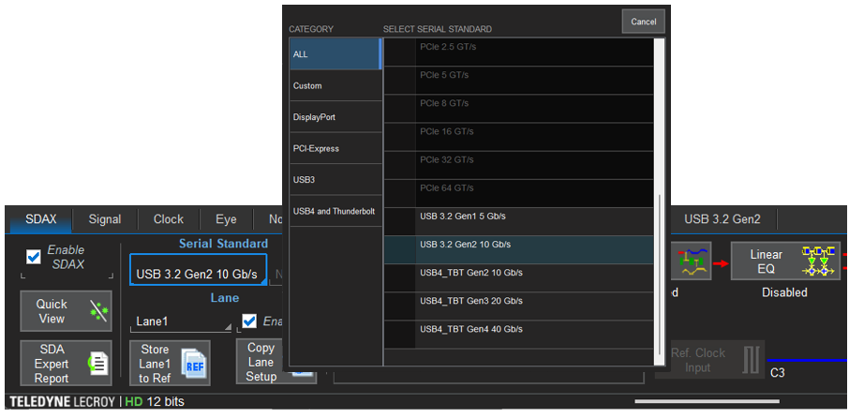849x418 pixels.
Task: Choose PCIe 2.5 GT/s from the list
Action: point(518,52)
